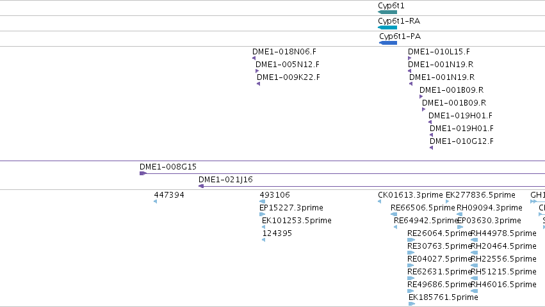Click the DME1-021J16 arrowhead glyph
Viewport: 545px width, 307px height.
pos(201,186)
